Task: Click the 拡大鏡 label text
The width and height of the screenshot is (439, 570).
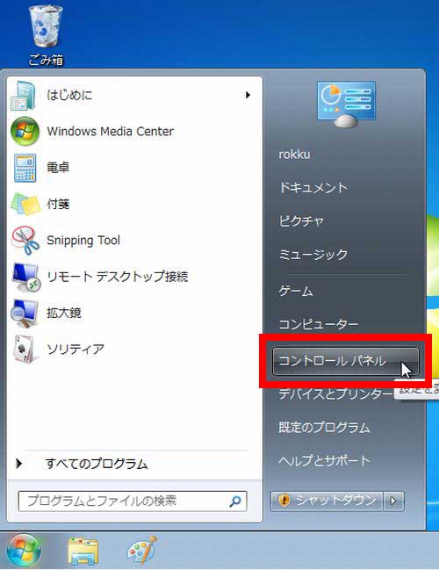Action: pyautogui.click(x=63, y=313)
